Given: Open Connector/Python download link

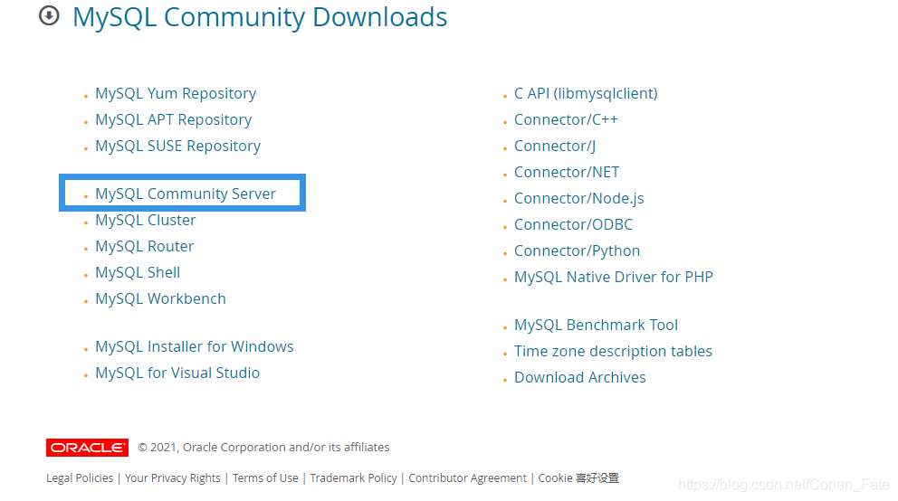Looking at the screenshot, I should pos(577,251).
